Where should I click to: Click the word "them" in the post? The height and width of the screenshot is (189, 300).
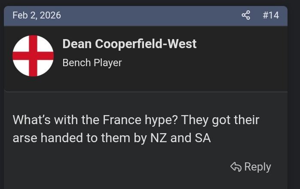point(115,138)
